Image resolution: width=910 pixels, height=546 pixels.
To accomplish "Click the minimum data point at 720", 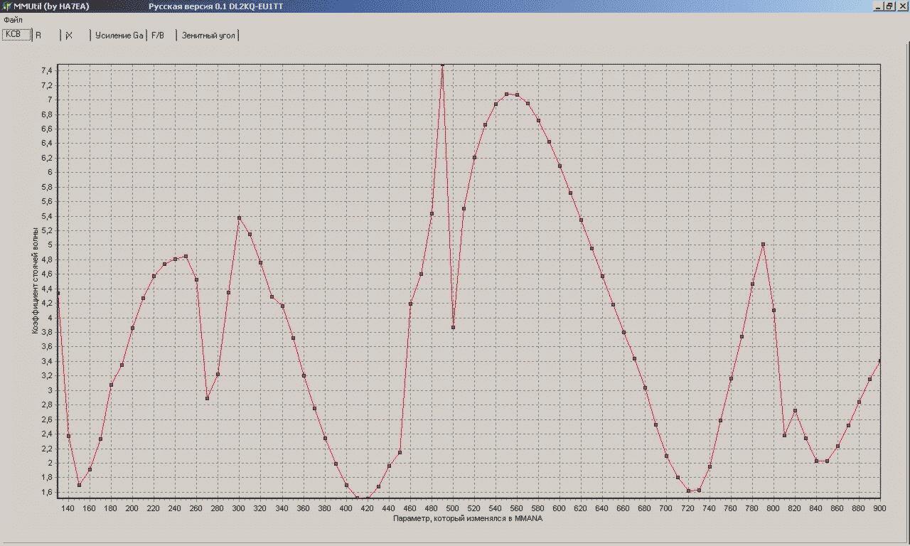I will click(x=688, y=491).
